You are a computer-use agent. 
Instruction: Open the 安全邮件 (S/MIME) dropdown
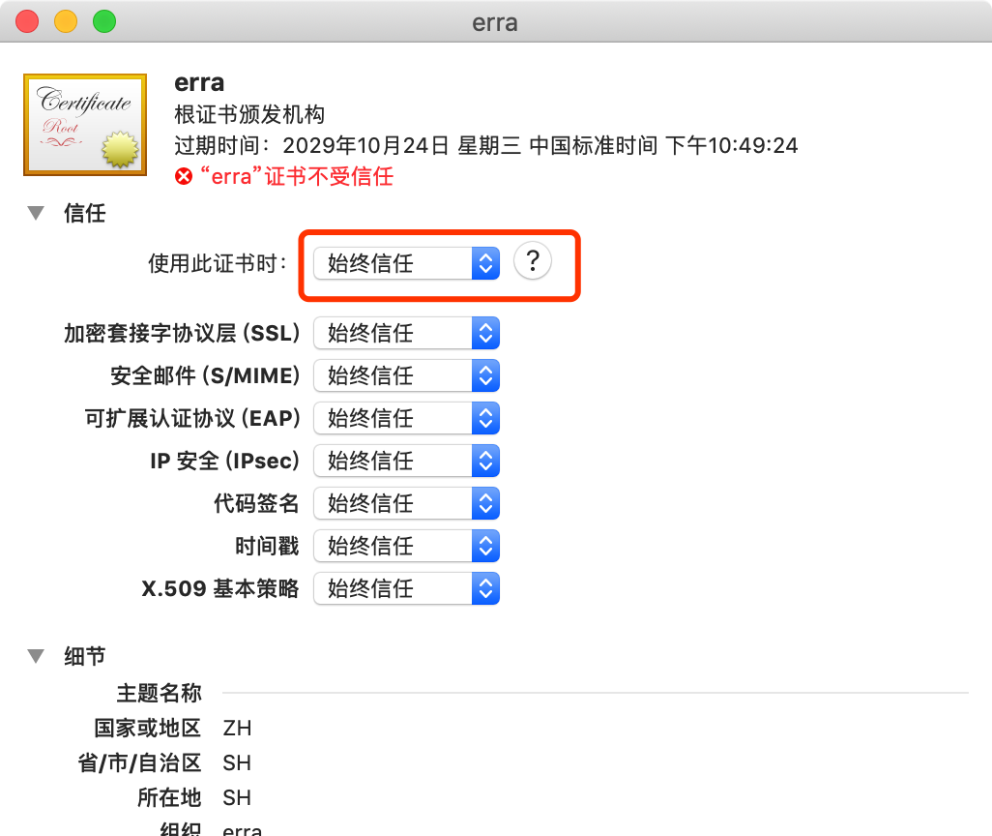[406, 376]
